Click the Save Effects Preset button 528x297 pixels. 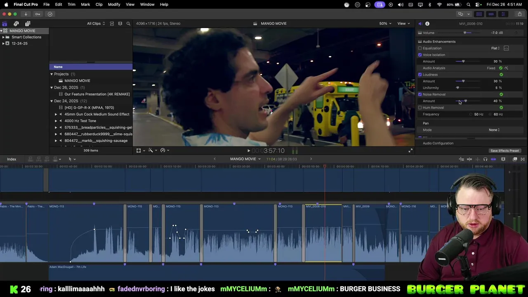click(504, 151)
